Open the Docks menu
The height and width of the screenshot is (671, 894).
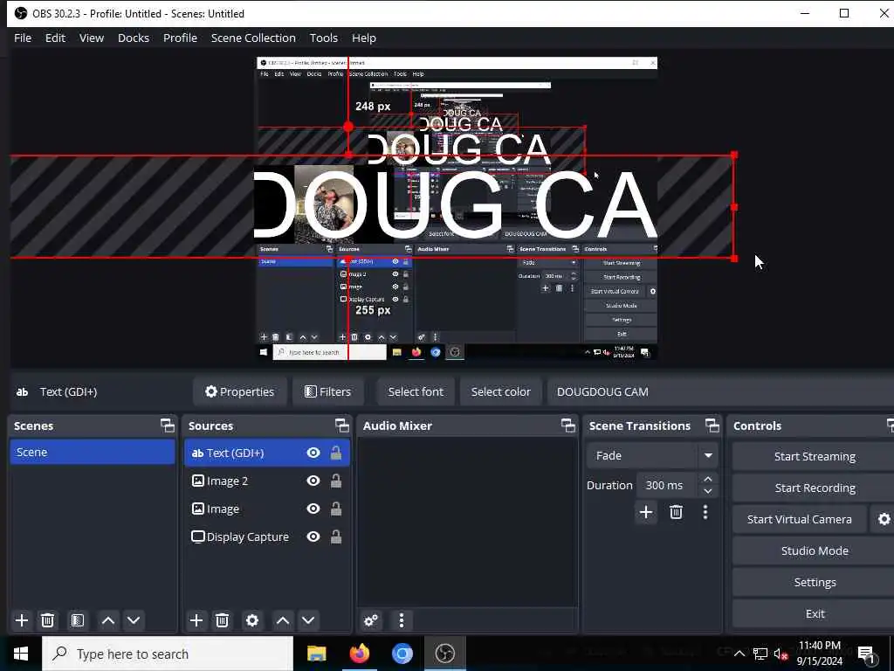[x=134, y=38]
